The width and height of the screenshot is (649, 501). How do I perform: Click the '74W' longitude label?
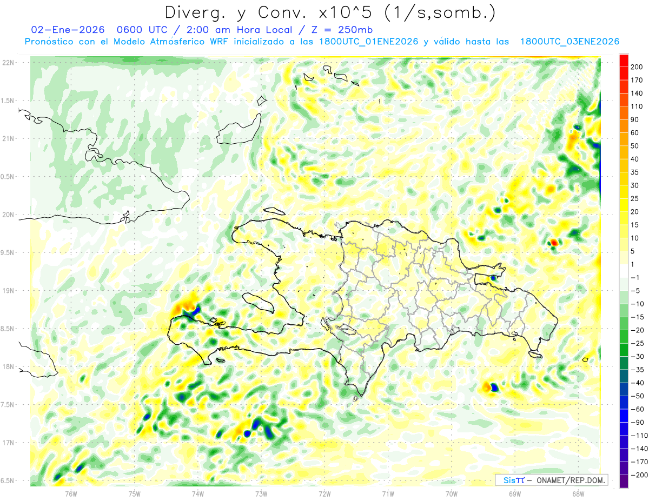click(197, 494)
